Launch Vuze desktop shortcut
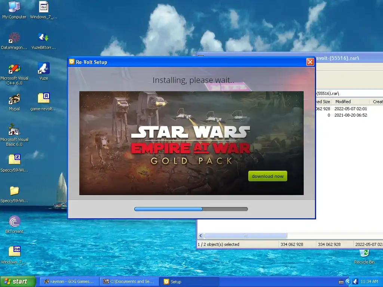 click(x=43, y=71)
